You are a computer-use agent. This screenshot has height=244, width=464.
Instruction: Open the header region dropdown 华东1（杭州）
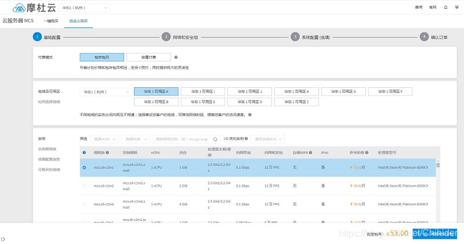(84, 8)
